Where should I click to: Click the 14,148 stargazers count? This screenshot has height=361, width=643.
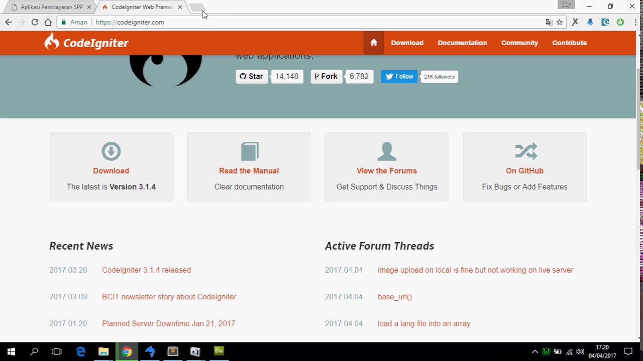(287, 76)
